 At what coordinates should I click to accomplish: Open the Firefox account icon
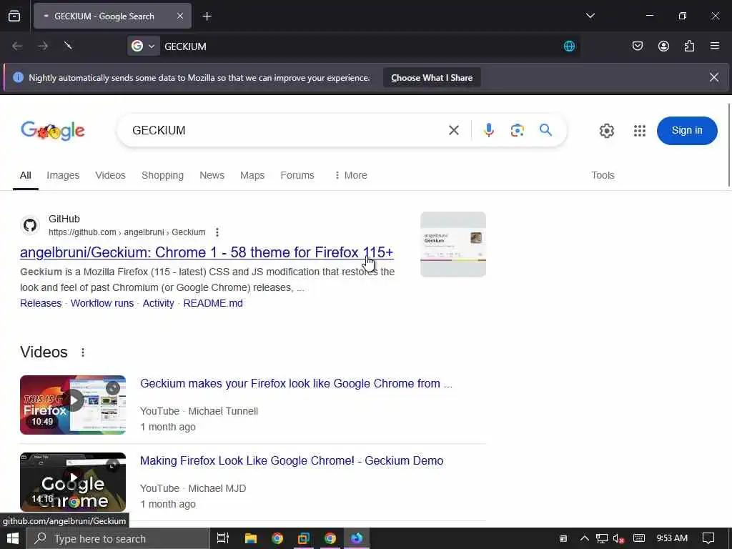pos(663,46)
